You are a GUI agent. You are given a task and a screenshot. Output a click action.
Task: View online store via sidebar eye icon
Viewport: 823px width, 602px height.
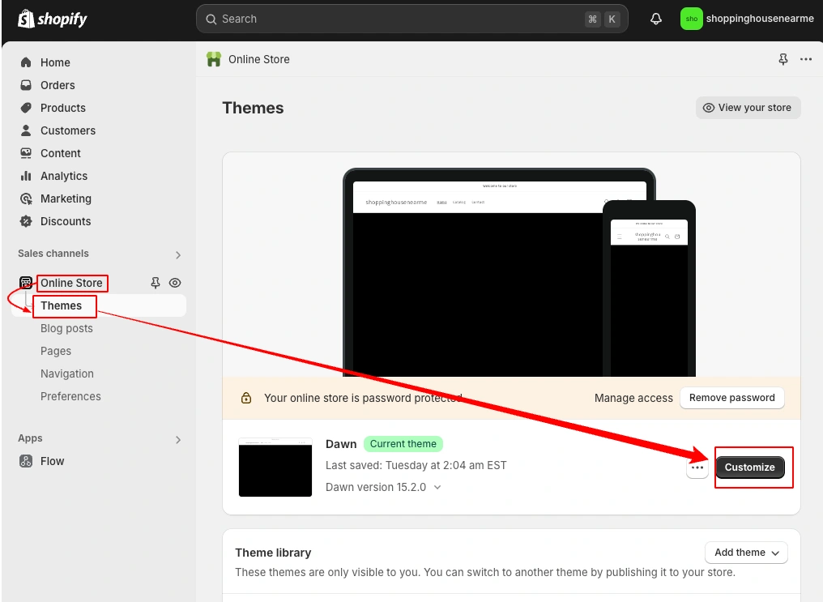(175, 283)
